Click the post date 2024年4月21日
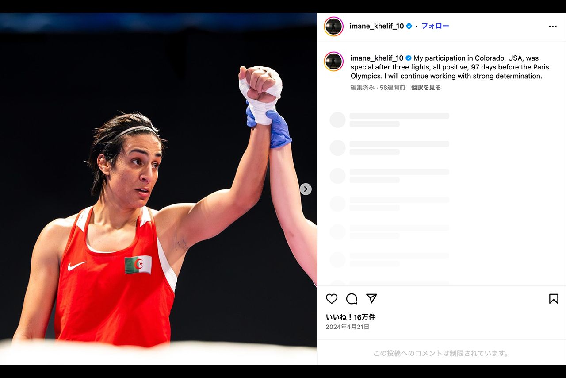Screen dimensions: 566x378 (348, 327)
